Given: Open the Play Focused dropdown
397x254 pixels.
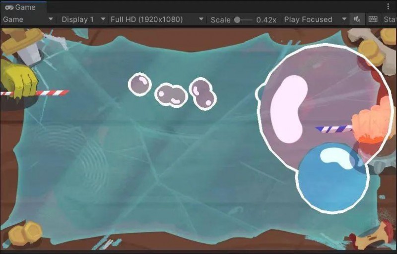Looking at the screenshot, I should 315,19.
